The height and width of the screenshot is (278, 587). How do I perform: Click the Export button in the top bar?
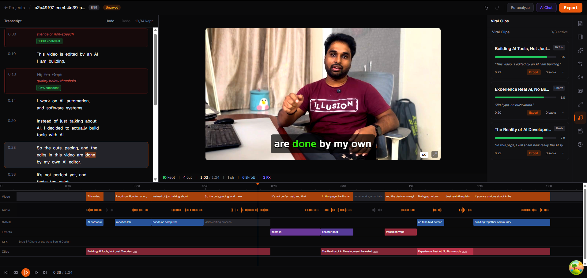click(570, 7)
